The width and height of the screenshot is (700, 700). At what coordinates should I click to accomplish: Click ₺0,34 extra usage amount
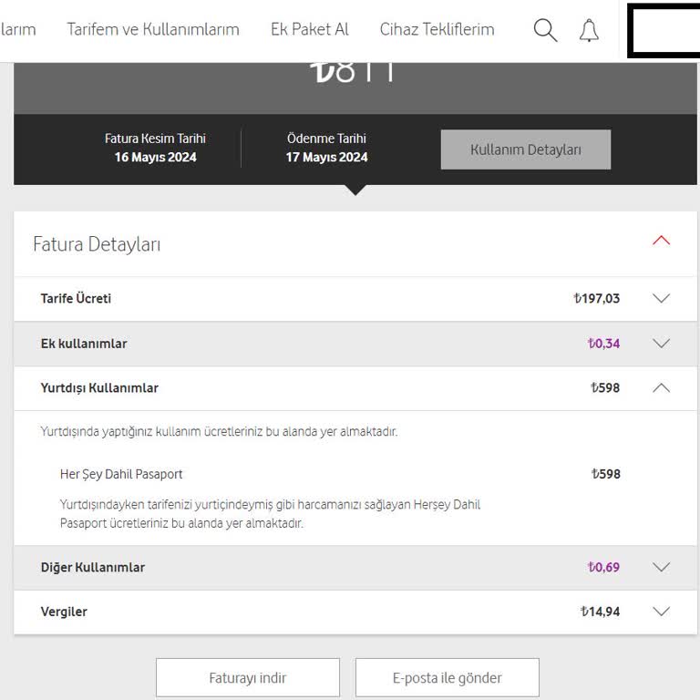604,344
